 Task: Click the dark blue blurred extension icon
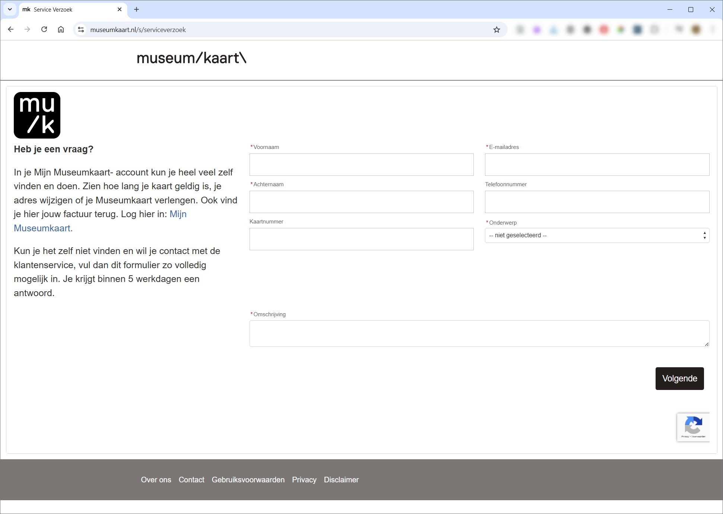pyautogui.click(x=637, y=29)
